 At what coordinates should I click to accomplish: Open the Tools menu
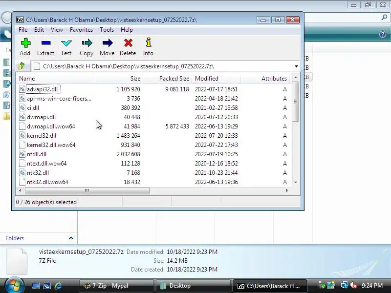point(107,30)
